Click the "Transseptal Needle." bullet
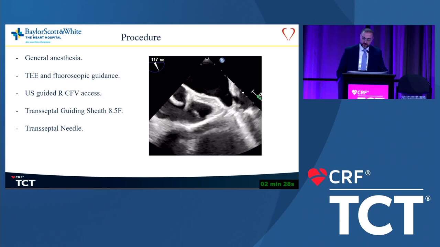The height and width of the screenshot is (247, 440). (x=54, y=128)
